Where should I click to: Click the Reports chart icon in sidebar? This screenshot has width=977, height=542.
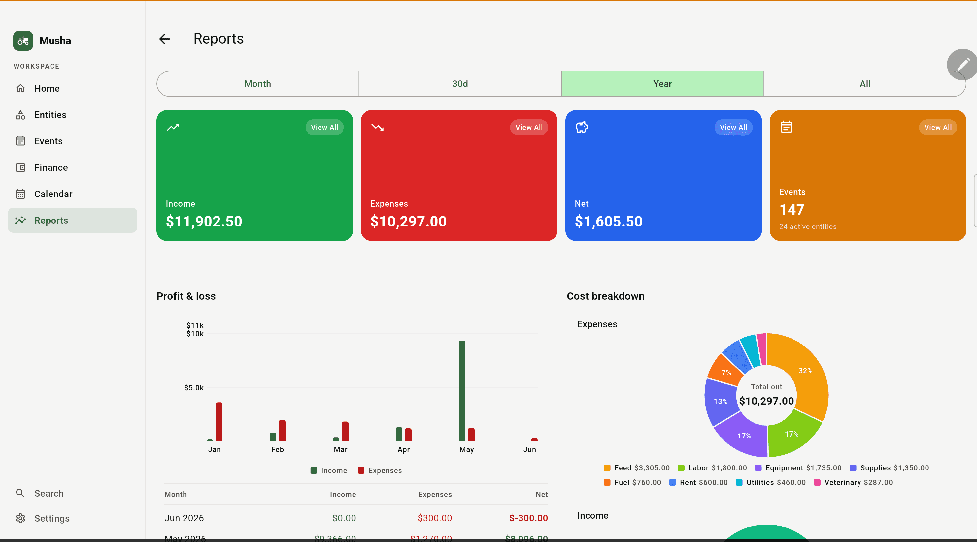[x=20, y=220]
